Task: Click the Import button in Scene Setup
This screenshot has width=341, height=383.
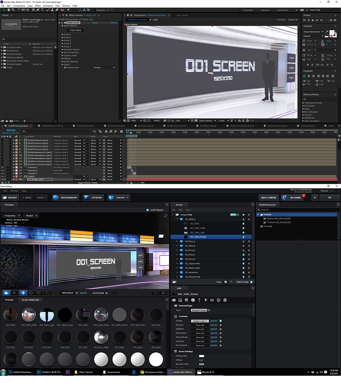Action: (10, 198)
